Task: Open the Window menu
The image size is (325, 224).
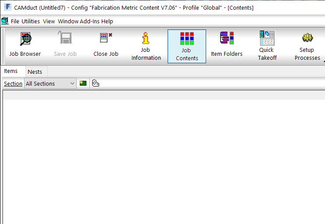Action: [x=68, y=21]
